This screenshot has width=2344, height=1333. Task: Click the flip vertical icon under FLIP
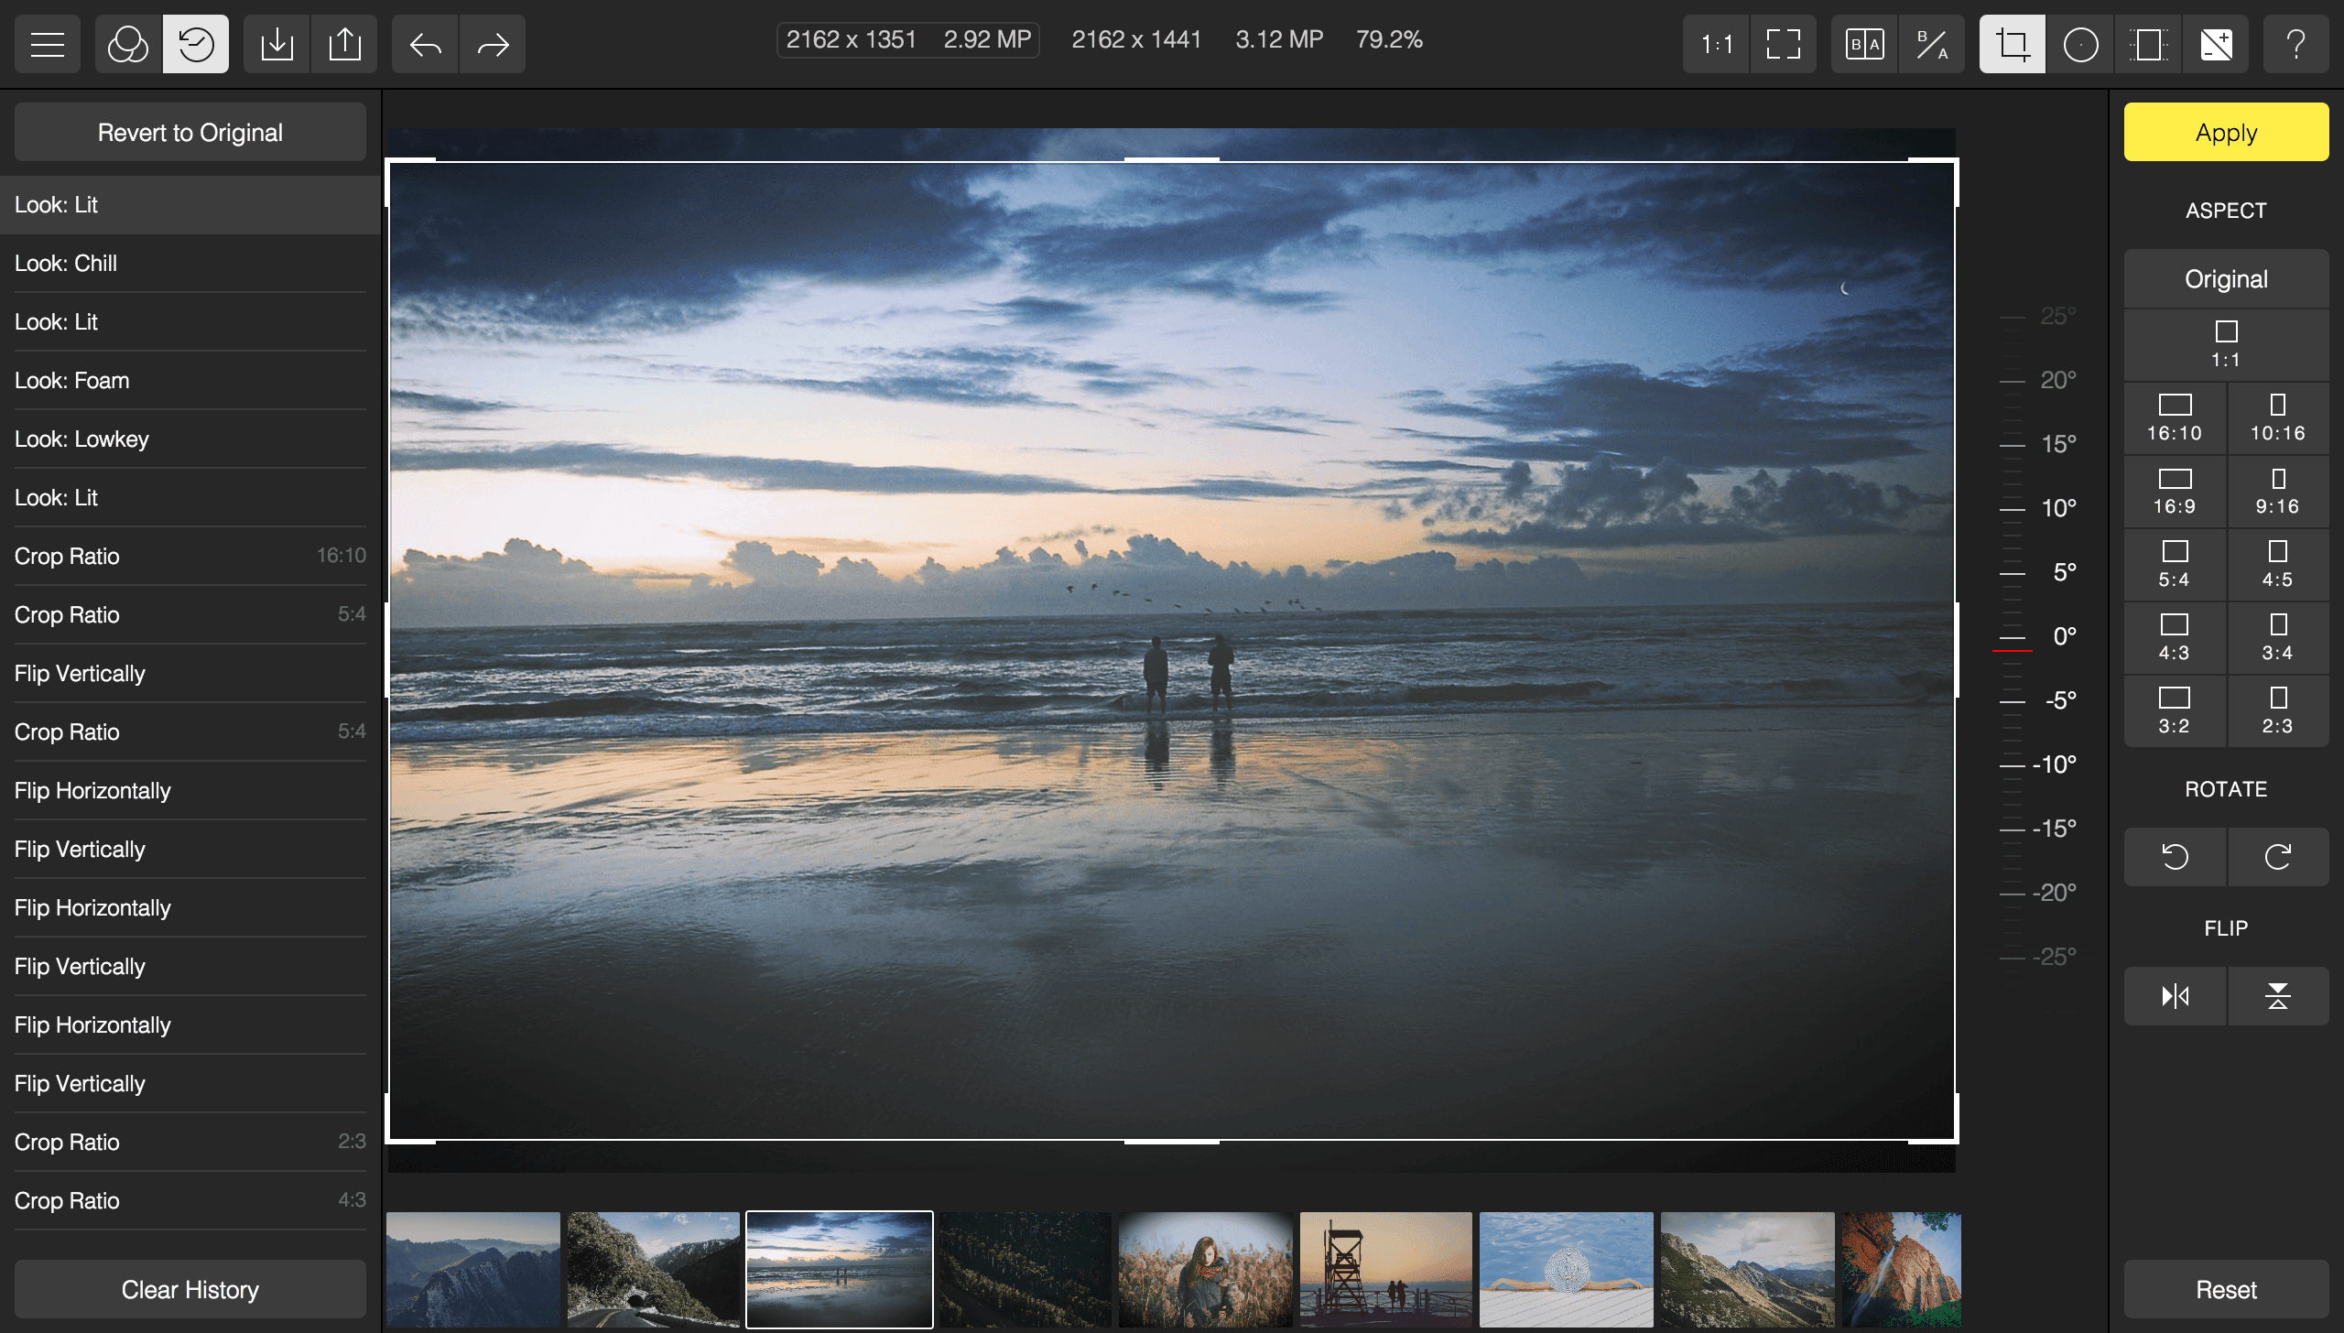coord(2276,995)
